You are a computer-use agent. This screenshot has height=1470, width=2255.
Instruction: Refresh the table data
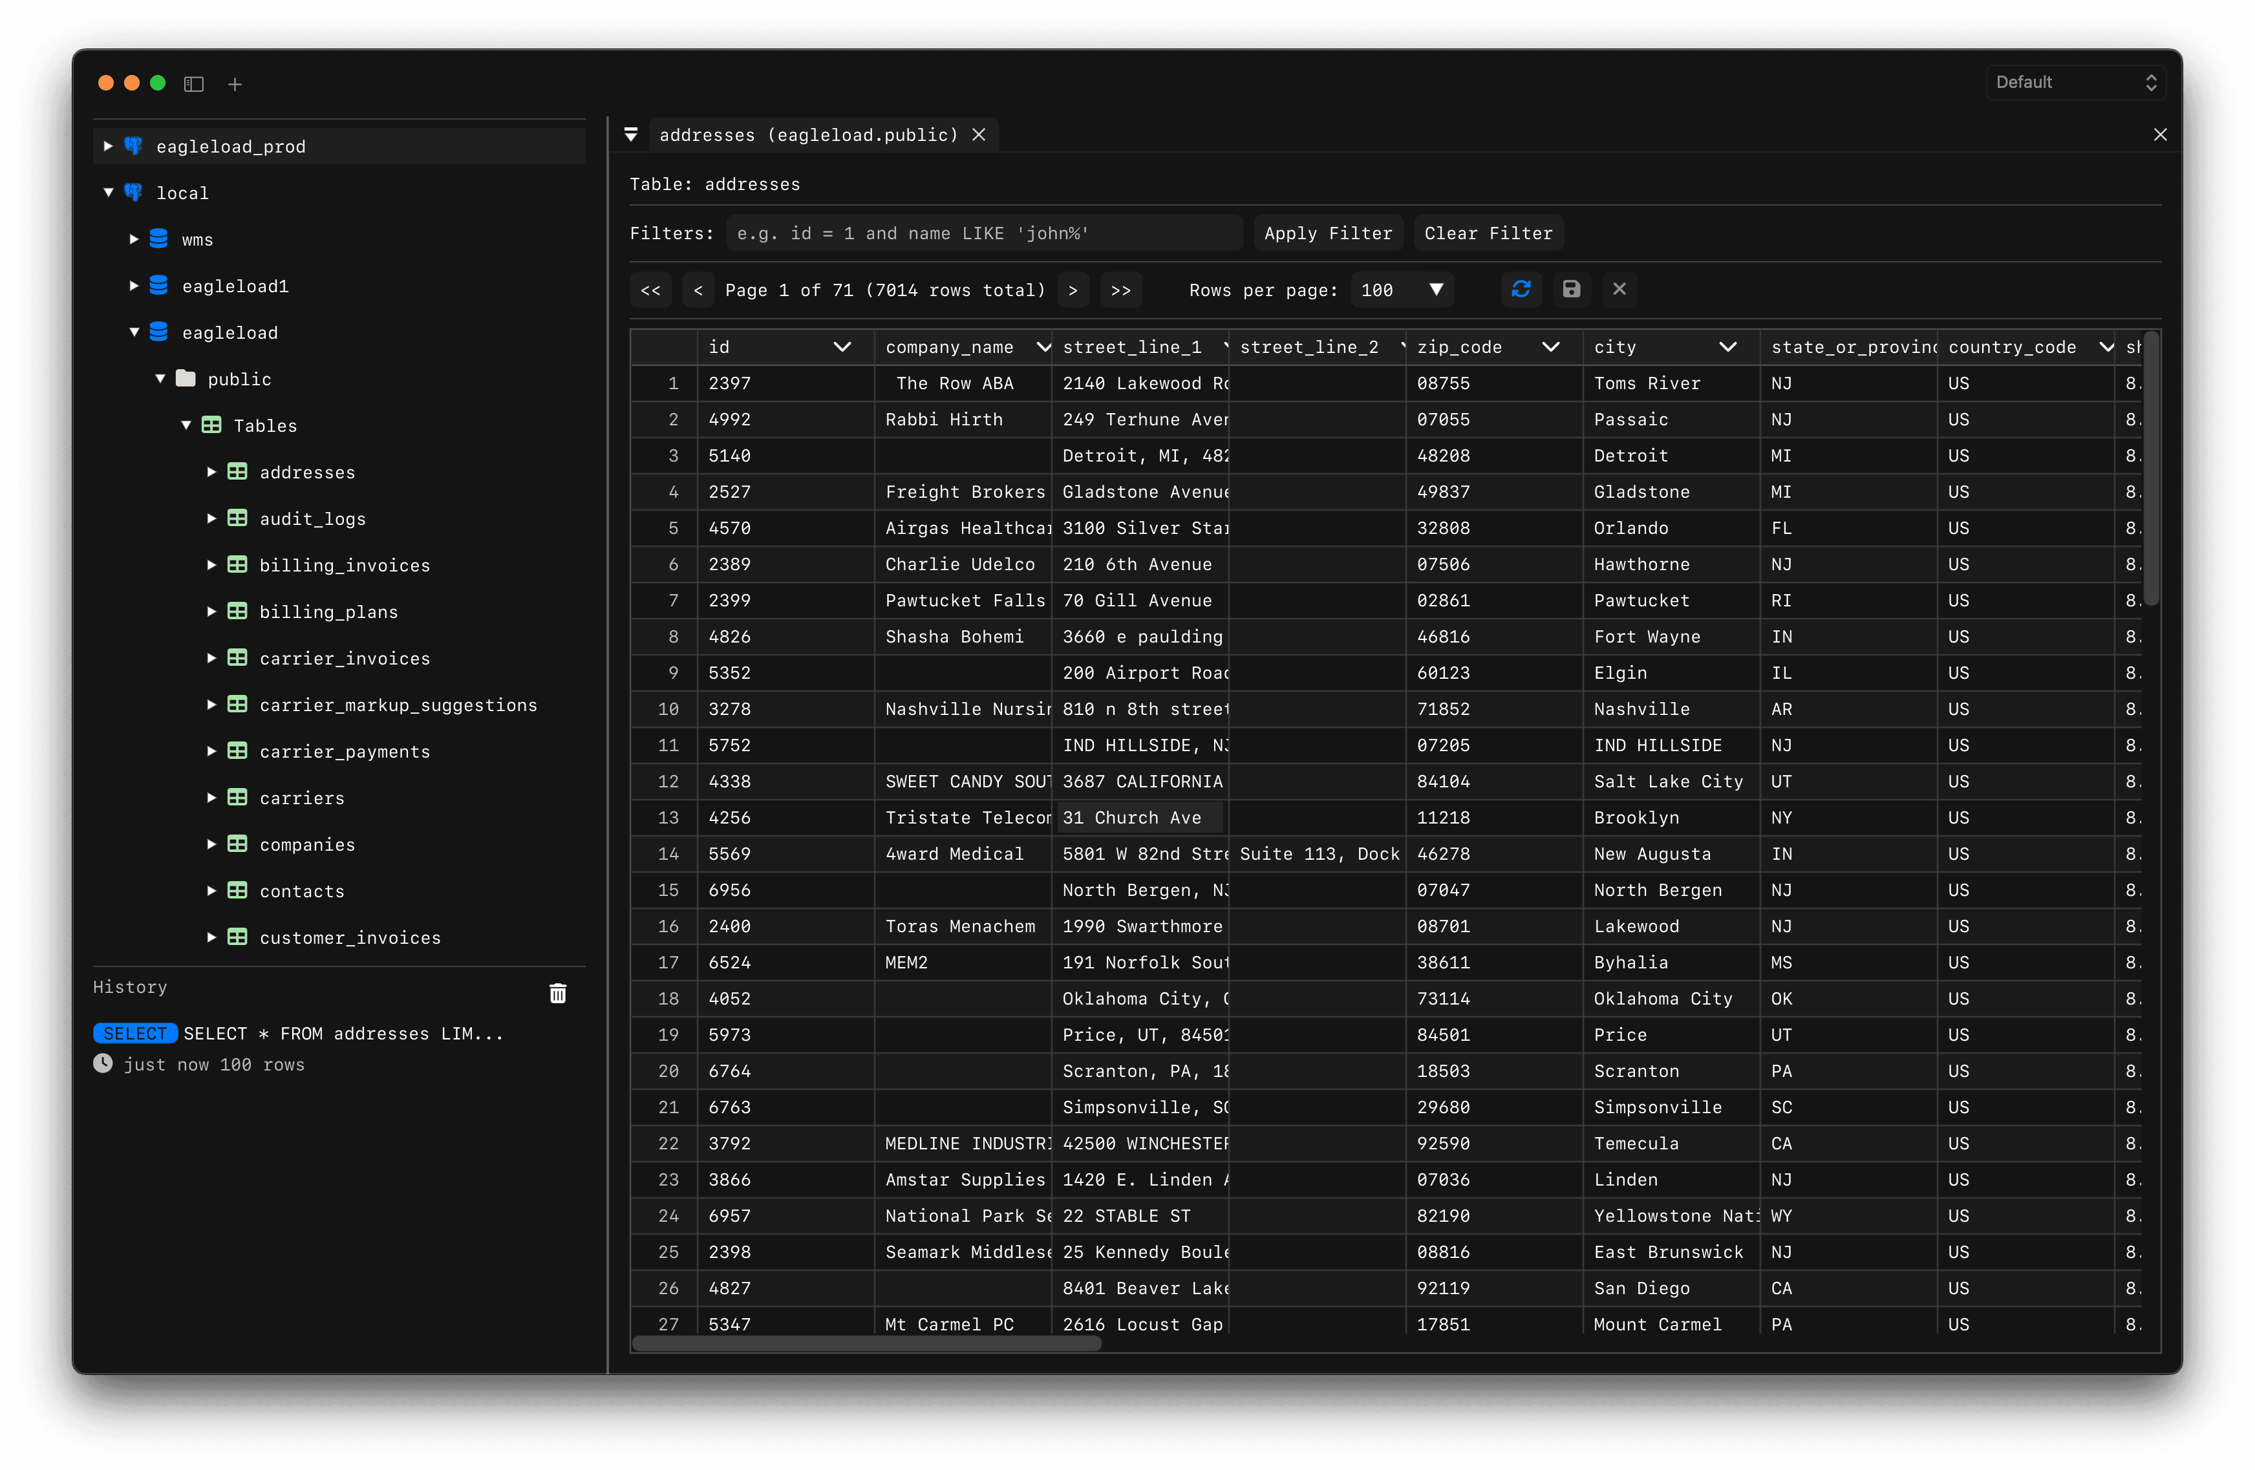(x=1521, y=290)
